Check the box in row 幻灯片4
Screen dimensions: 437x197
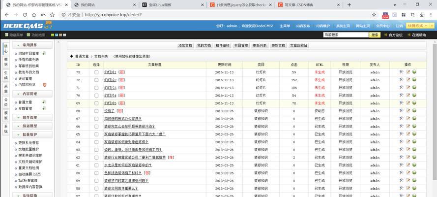tap(96, 96)
